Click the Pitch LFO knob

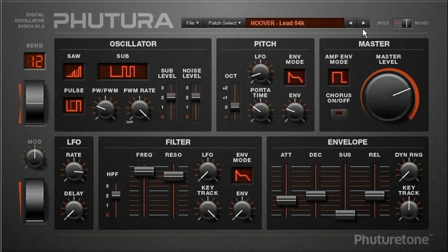(260, 73)
